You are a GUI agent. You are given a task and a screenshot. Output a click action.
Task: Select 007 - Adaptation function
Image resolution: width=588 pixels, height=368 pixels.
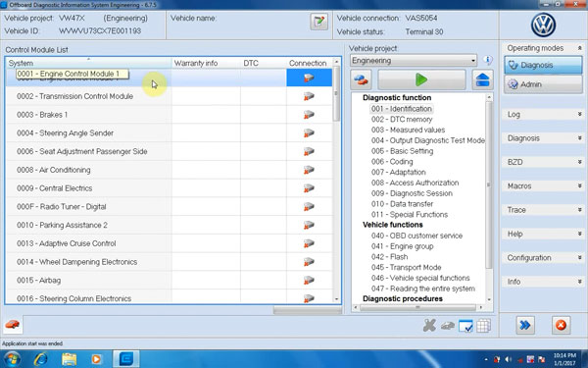398,172
